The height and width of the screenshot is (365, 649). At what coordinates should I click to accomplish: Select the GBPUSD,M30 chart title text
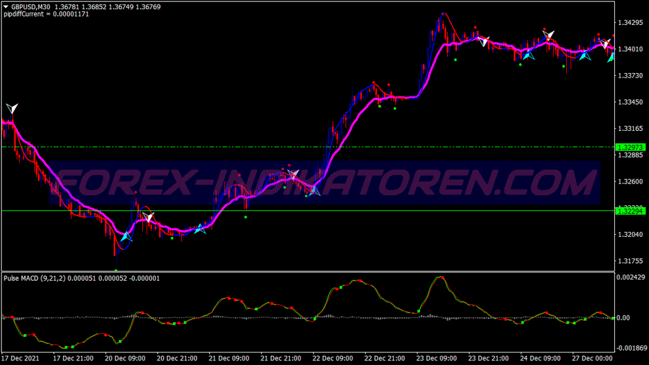[x=31, y=7]
